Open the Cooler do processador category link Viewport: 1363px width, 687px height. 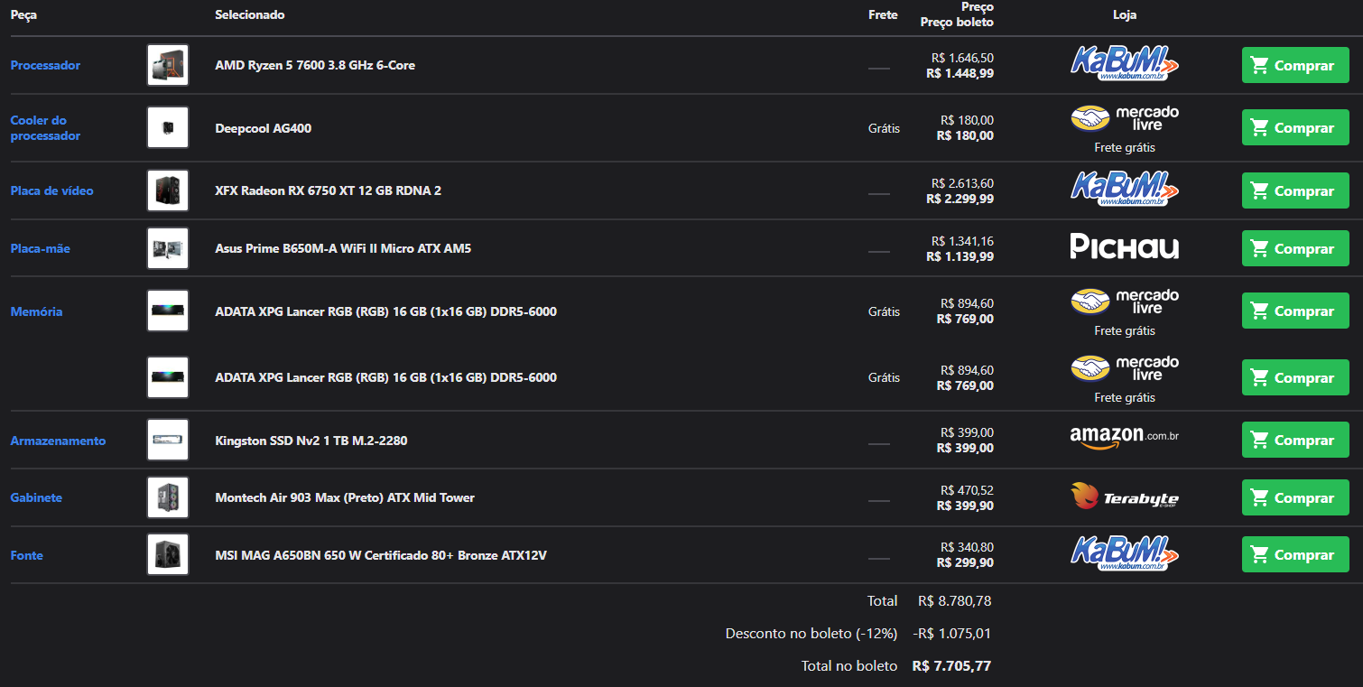45,127
